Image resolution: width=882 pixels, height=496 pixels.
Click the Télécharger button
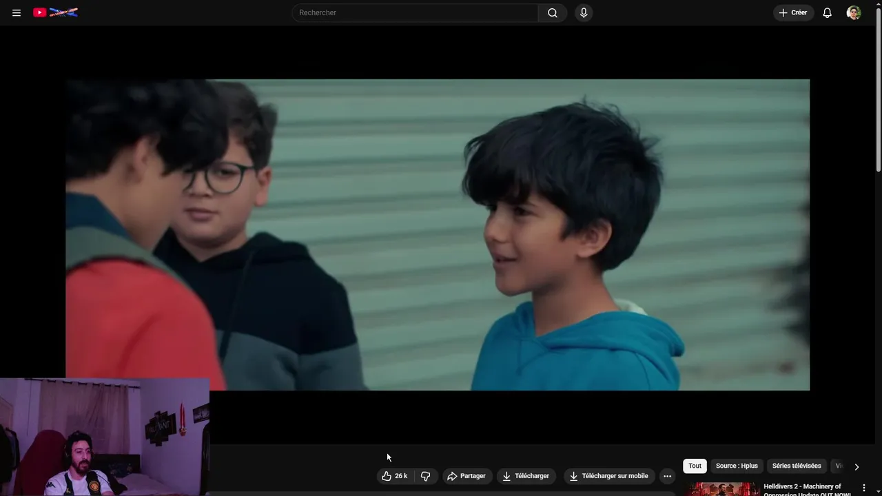526,476
